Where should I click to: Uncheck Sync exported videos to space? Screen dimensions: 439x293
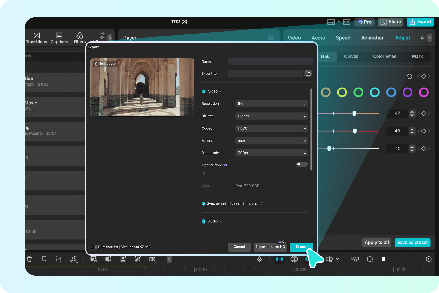[x=203, y=203]
